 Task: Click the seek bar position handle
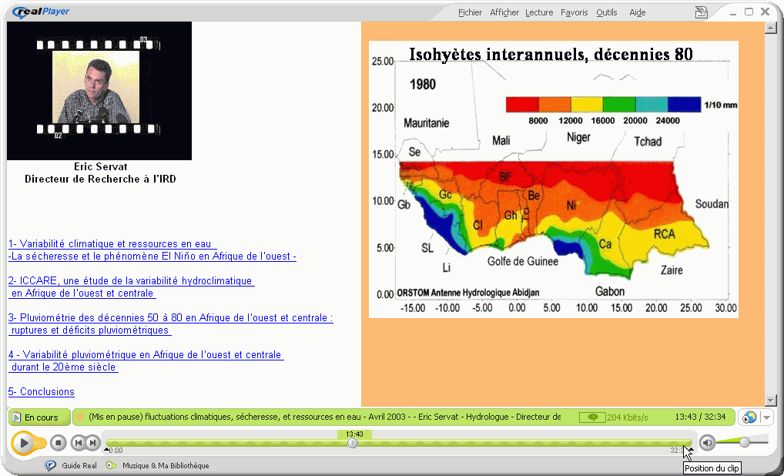tap(353, 443)
